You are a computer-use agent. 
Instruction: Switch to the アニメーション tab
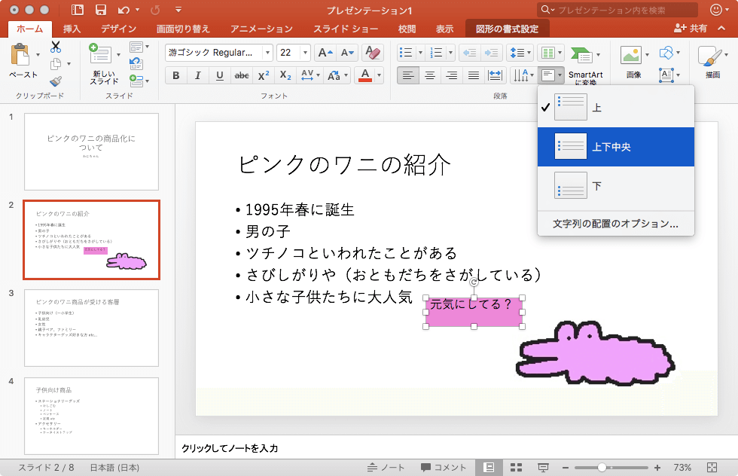click(x=261, y=29)
